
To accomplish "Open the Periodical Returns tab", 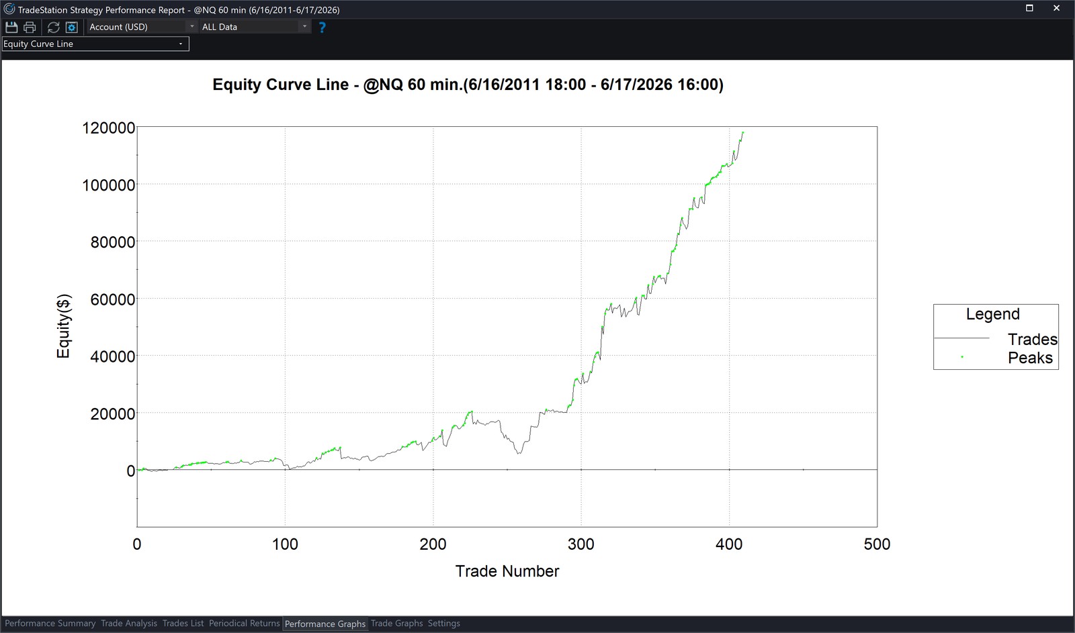I will pyautogui.click(x=244, y=624).
